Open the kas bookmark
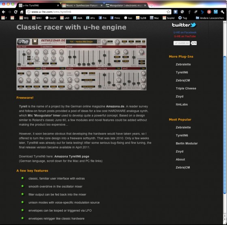 pos(128,18)
